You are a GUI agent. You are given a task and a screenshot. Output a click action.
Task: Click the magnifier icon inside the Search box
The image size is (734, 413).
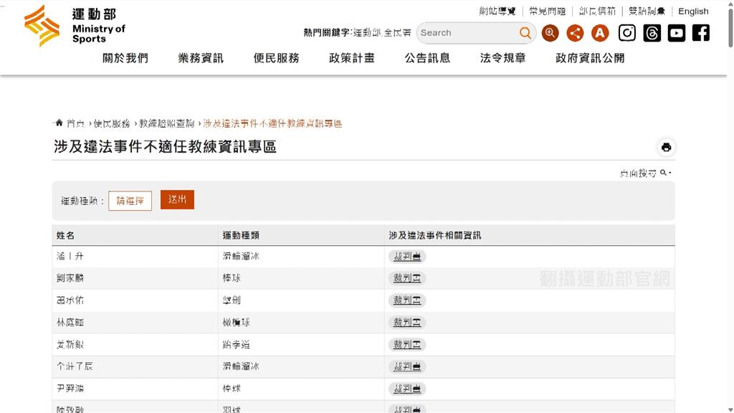[x=525, y=33]
